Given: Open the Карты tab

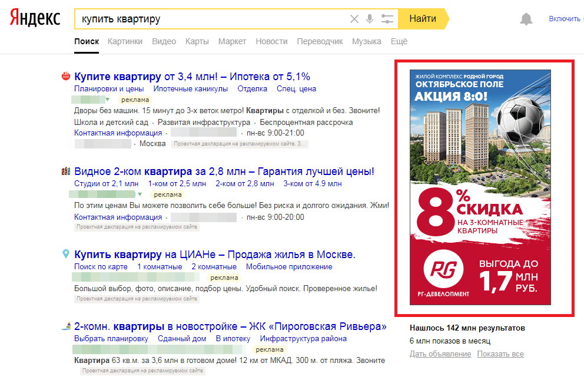Looking at the screenshot, I should [x=197, y=41].
